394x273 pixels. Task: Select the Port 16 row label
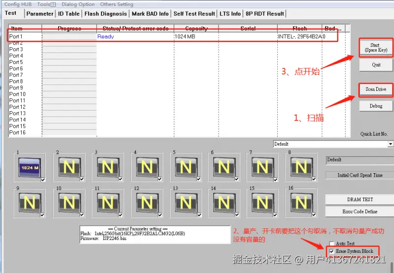pyautogui.click(x=17, y=132)
